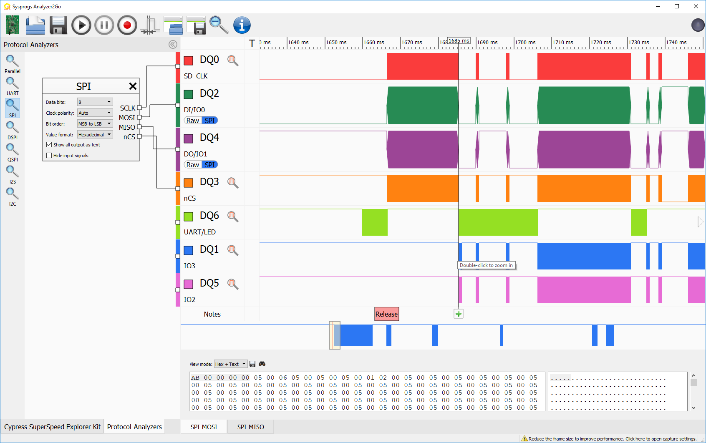Switch DQ2 DI/IO0 to Raw view
This screenshot has height=443, width=706.
pos(192,121)
